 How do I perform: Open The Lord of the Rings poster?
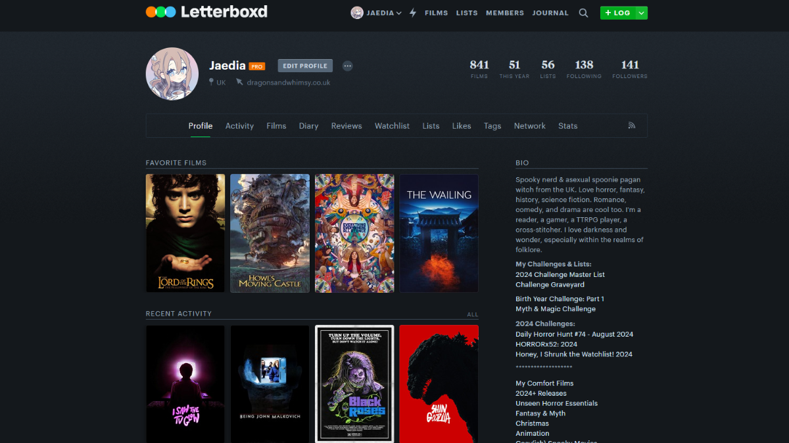point(185,233)
